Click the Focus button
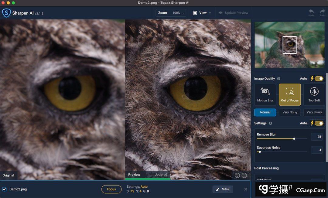 click(111, 189)
